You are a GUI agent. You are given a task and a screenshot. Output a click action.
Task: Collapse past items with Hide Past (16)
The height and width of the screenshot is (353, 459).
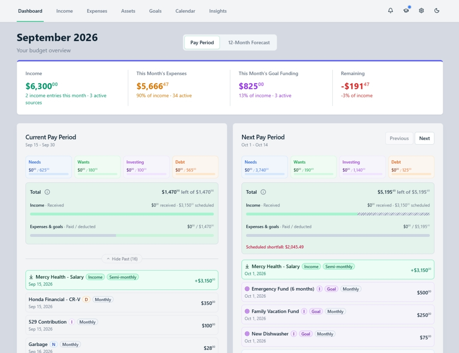122,259
